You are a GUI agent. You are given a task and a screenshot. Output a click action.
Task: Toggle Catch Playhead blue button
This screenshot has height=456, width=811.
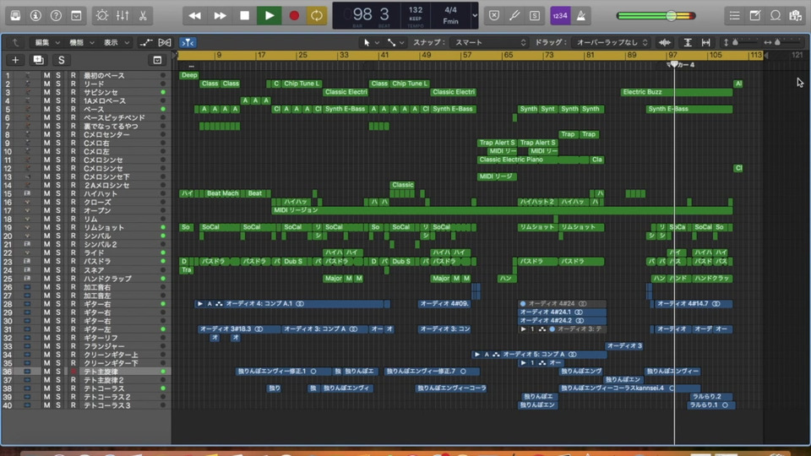188,42
